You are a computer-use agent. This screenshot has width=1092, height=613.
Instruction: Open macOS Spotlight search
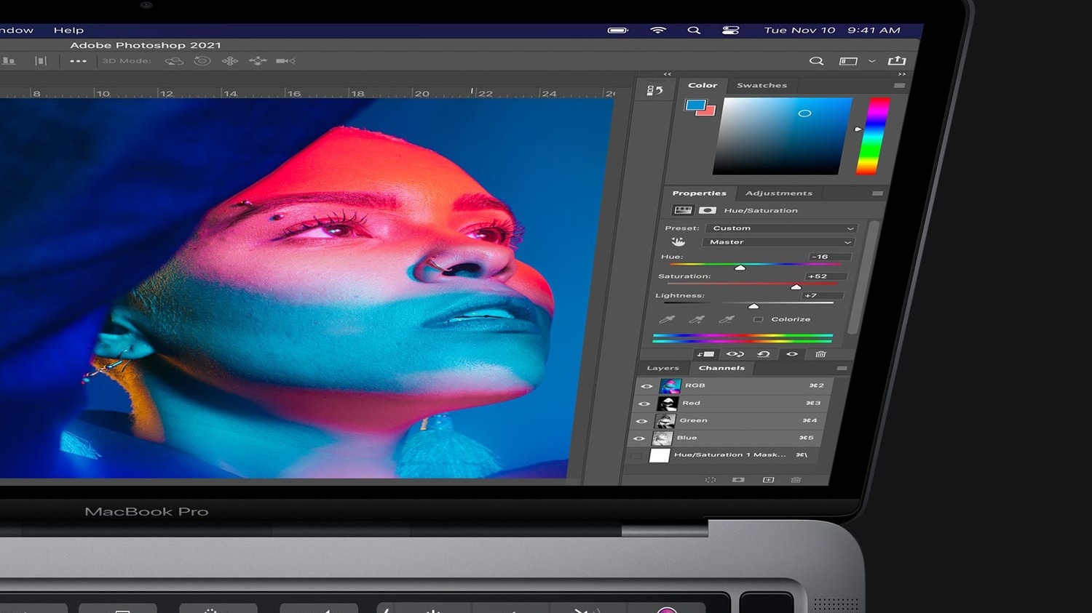coord(694,31)
